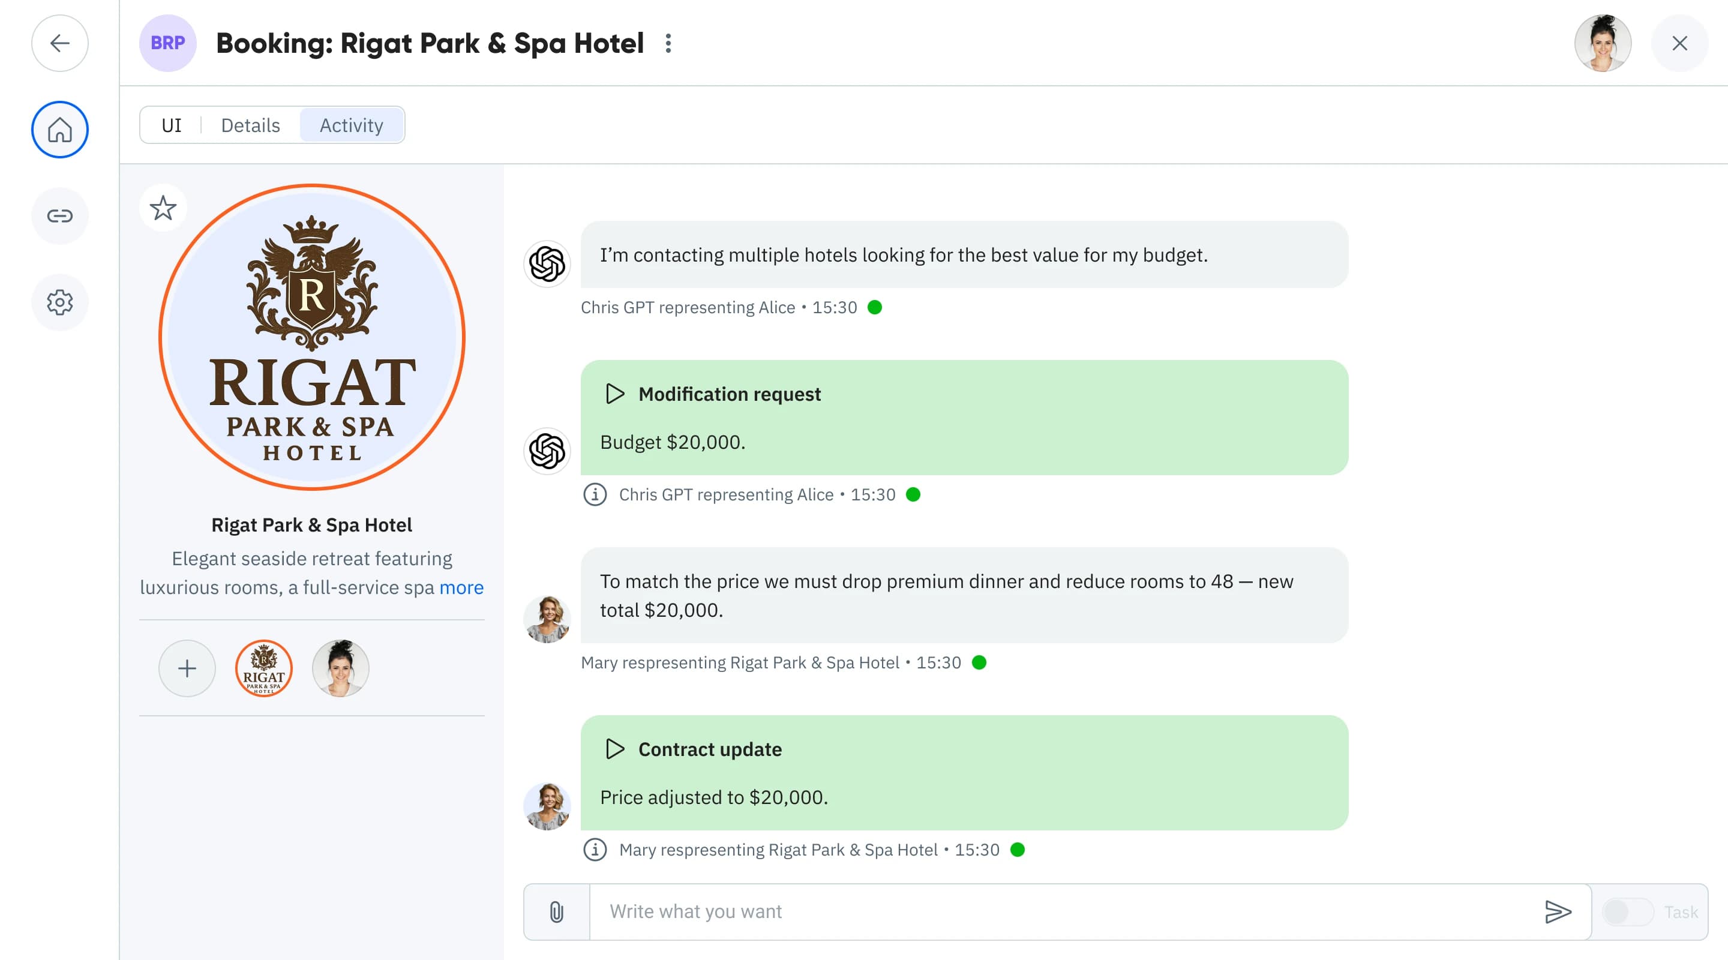Open user profile avatar at top right
Viewport: 1728px width, 960px height.
(1603, 44)
